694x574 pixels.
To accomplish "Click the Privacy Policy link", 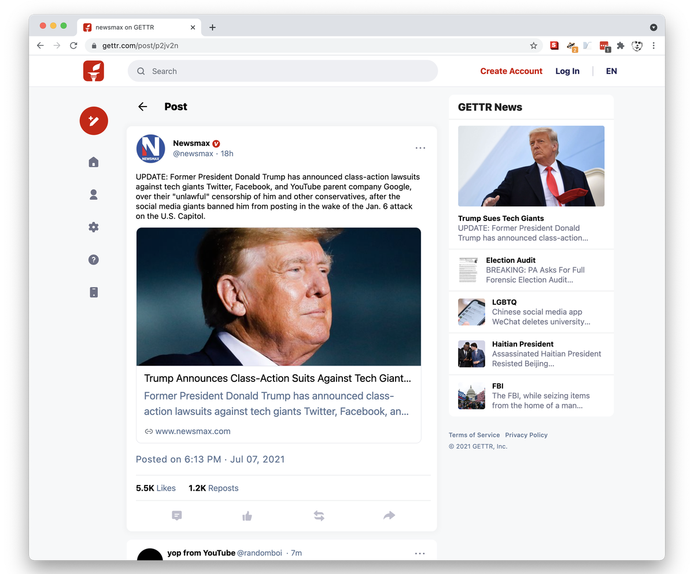I will pos(526,435).
